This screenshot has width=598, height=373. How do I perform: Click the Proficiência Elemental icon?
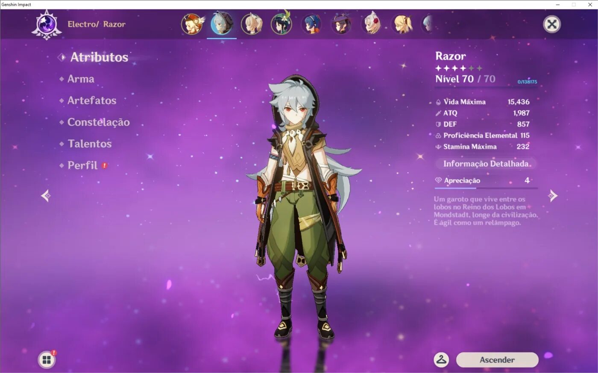(x=438, y=136)
